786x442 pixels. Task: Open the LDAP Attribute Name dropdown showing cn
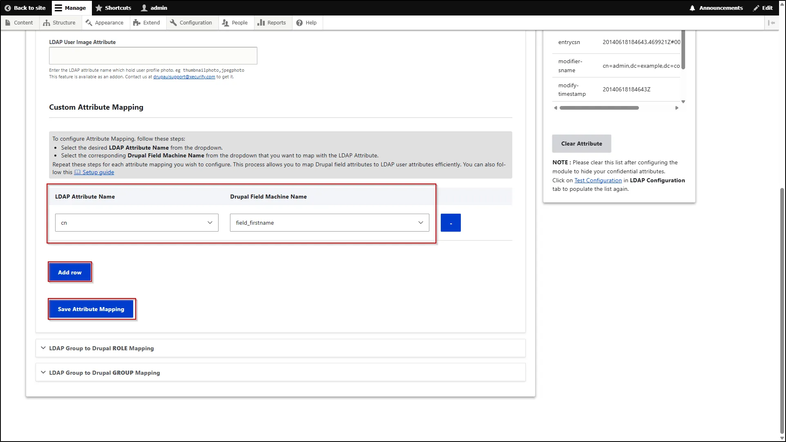click(136, 223)
